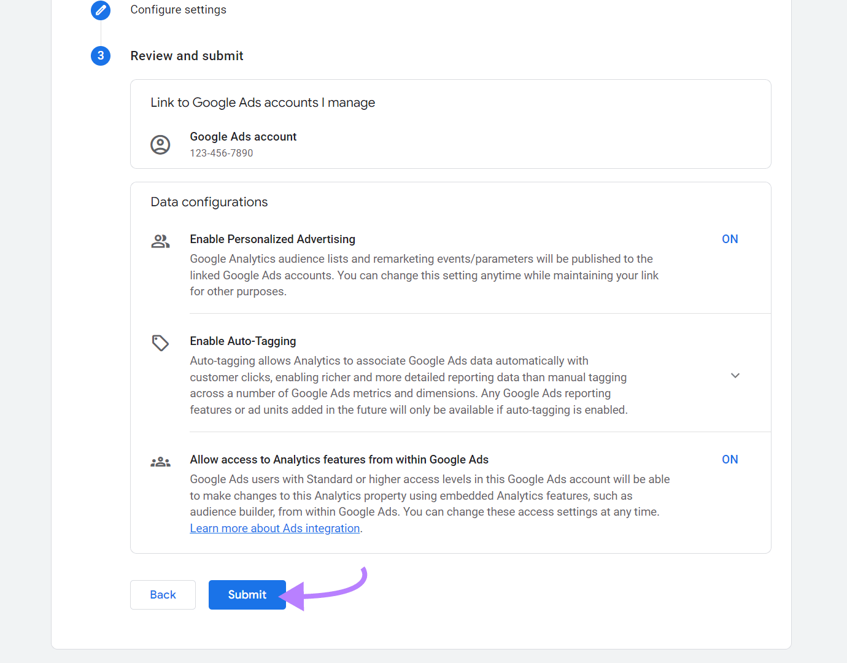Click the Personalized Advertising people icon
This screenshot has width=847, height=663.
coord(160,241)
